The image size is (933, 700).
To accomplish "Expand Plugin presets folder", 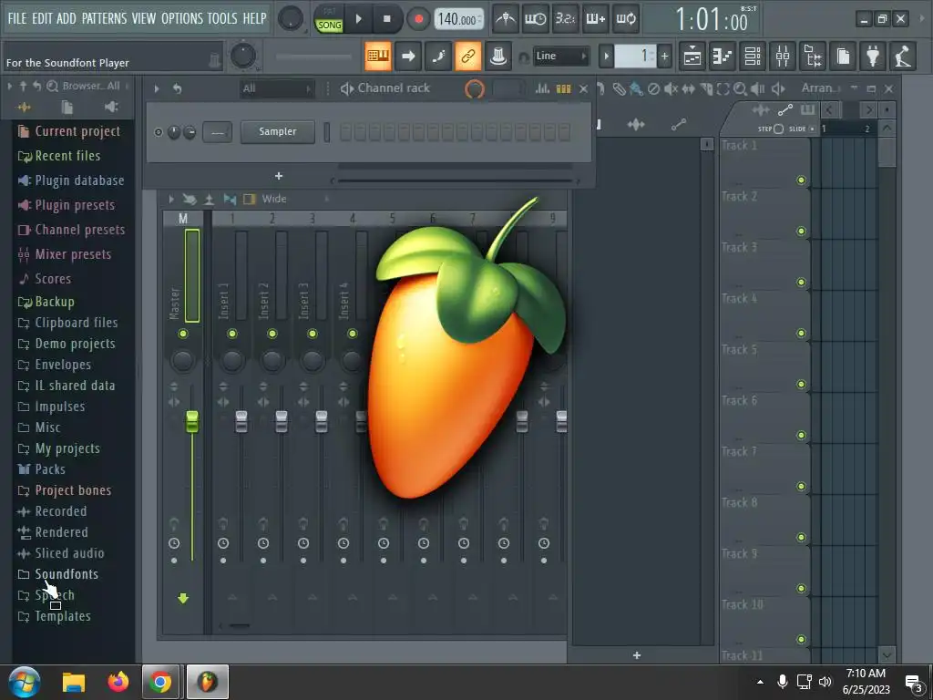I will pos(66,205).
